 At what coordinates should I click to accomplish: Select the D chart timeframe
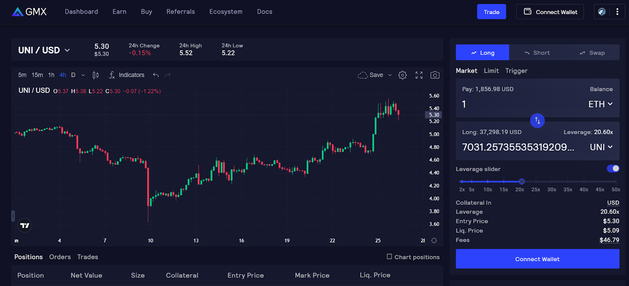click(x=73, y=75)
